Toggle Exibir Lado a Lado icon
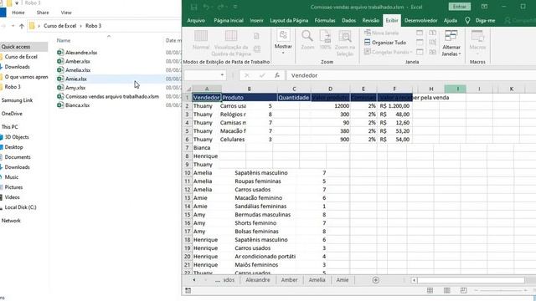536x301 pixels. [x=432, y=33]
